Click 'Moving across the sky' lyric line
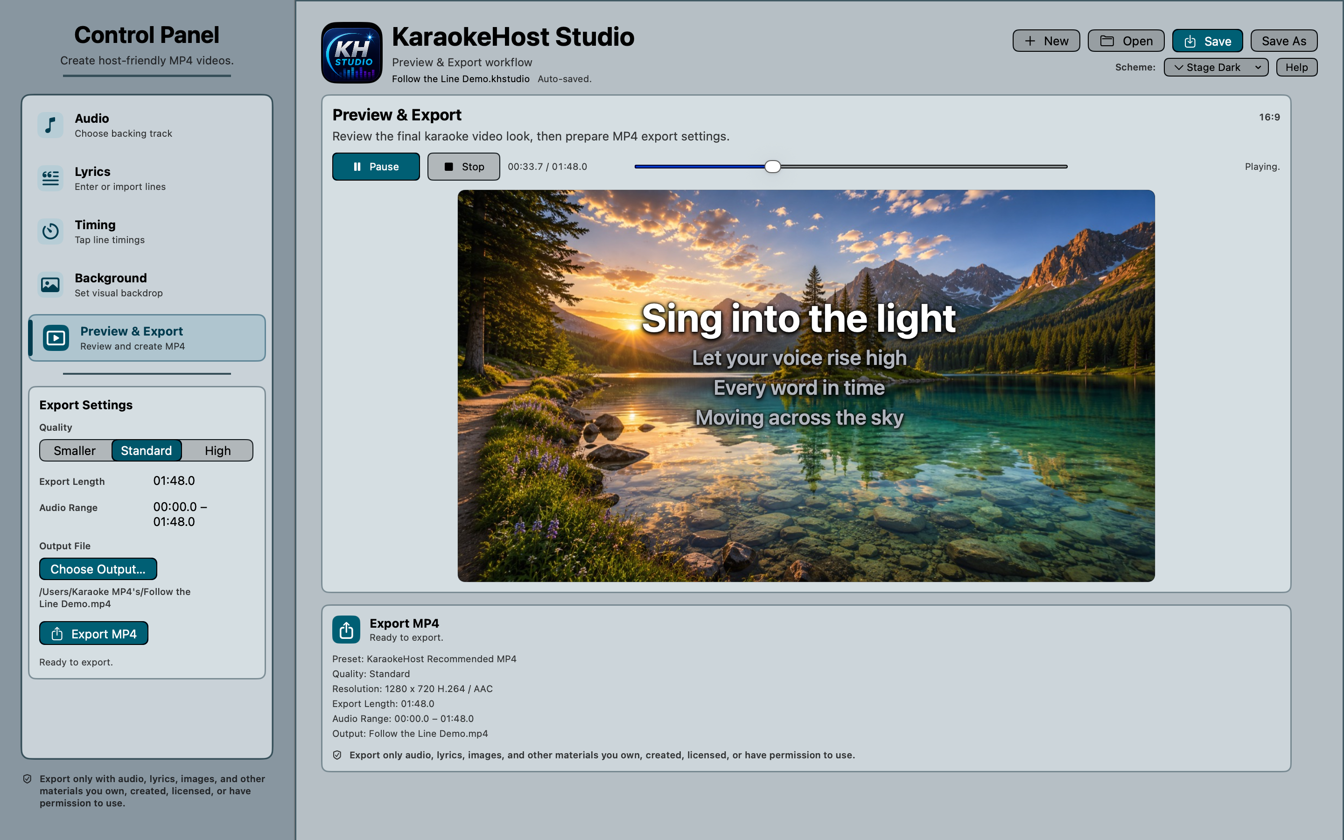The width and height of the screenshot is (1344, 840). [x=799, y=417]
